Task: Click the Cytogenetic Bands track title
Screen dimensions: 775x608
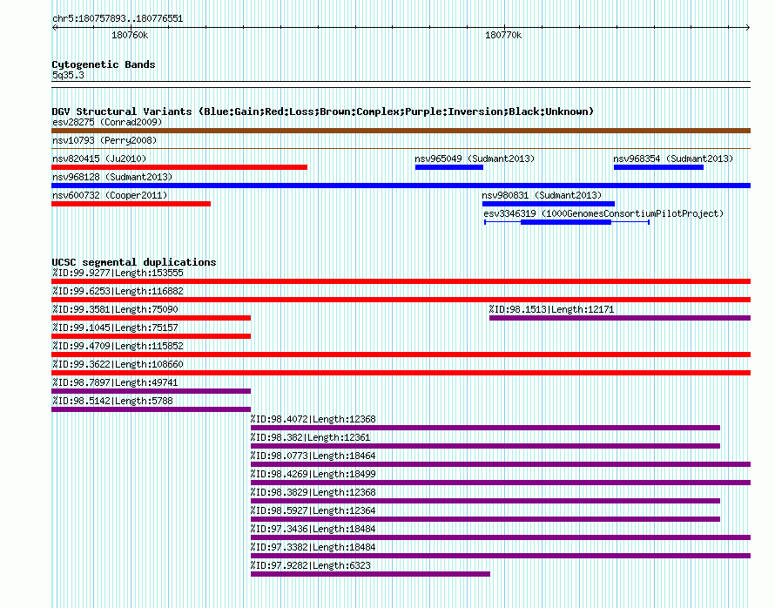Action: coord(104,64)
